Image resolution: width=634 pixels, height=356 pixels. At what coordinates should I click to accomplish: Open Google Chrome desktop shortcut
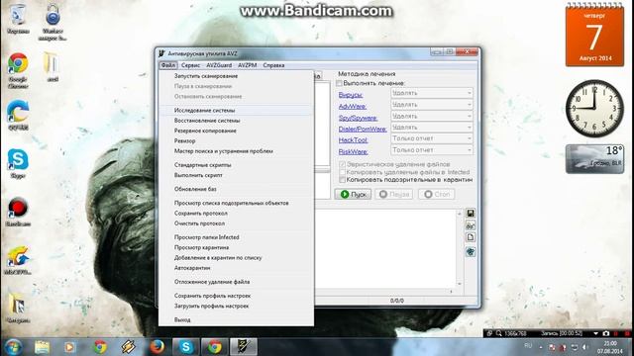click(18, 70)
